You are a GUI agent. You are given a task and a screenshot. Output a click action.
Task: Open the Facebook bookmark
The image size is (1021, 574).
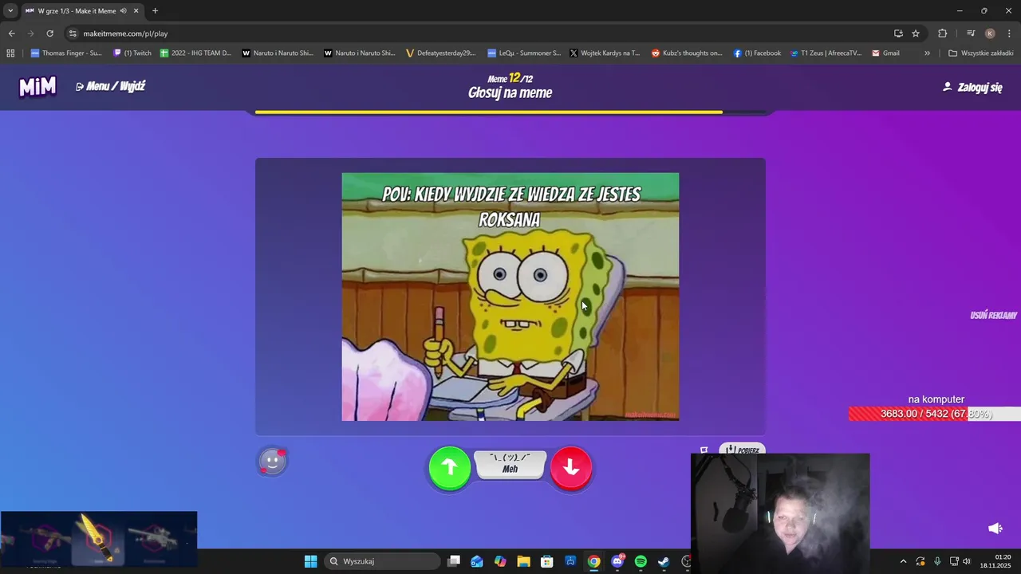(757, 53)
